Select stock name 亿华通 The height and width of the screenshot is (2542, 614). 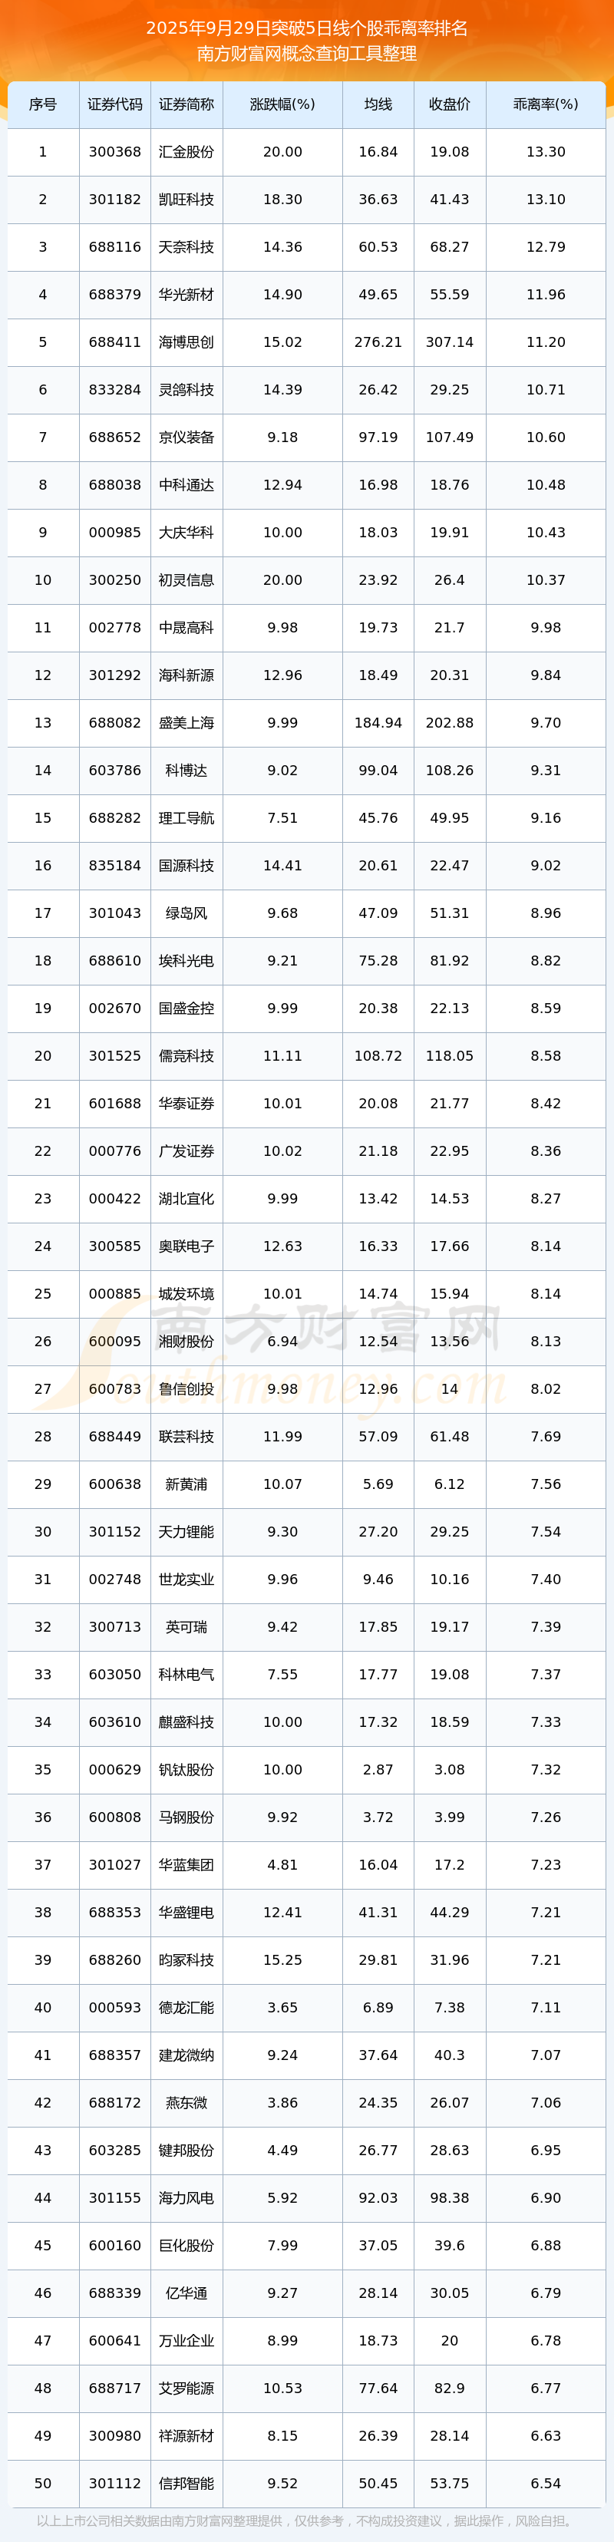click(x=187, y=2293)
